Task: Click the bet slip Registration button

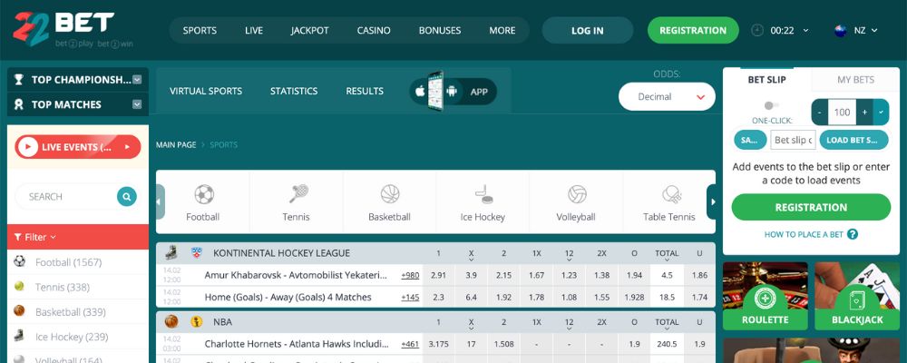Action: [x=811, y=207]
